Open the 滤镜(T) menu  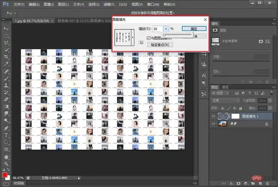[108, 4]
